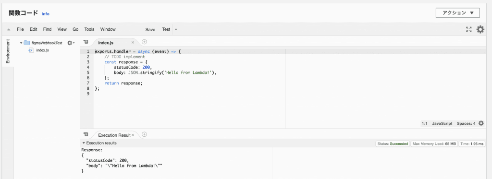Open the editor pane tab list icon
492x179 pixels.
pyautogui.click(x=86, y=42)
